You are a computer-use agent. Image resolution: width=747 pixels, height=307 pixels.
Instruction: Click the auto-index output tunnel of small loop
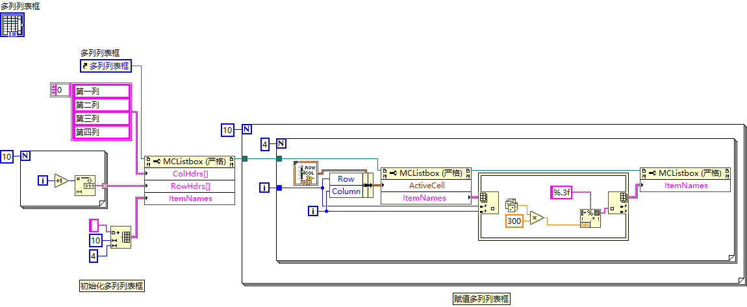(x=105, y=186)
